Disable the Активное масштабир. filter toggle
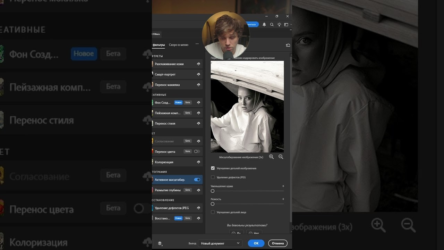The image size is (444, 250). pyautogui.click(x=197, y=180)
